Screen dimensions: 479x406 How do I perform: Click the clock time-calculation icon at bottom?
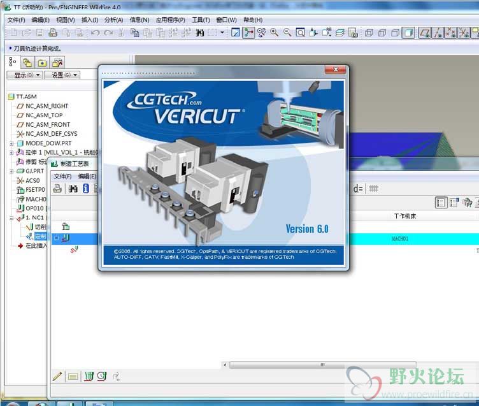(102, 376)
